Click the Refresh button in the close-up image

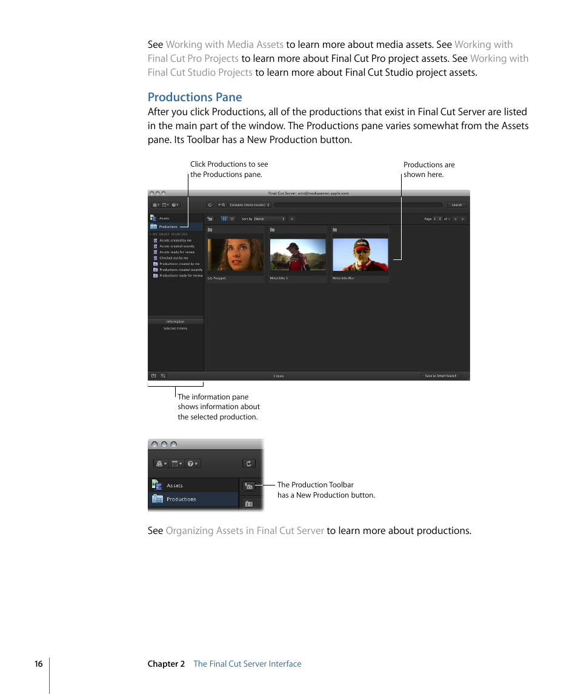click(x=249, y=464)
